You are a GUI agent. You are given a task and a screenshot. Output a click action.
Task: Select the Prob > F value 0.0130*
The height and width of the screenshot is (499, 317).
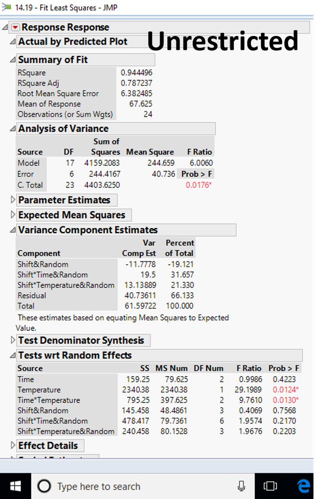click(x=286, y=400)
